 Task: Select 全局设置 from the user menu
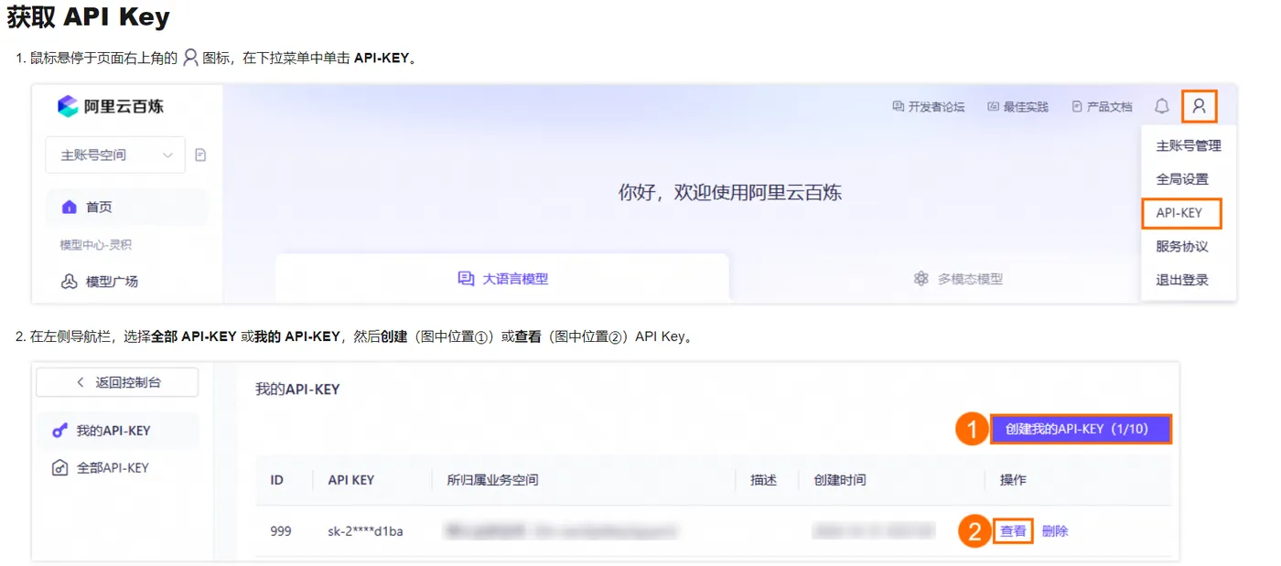point(1182,180)
